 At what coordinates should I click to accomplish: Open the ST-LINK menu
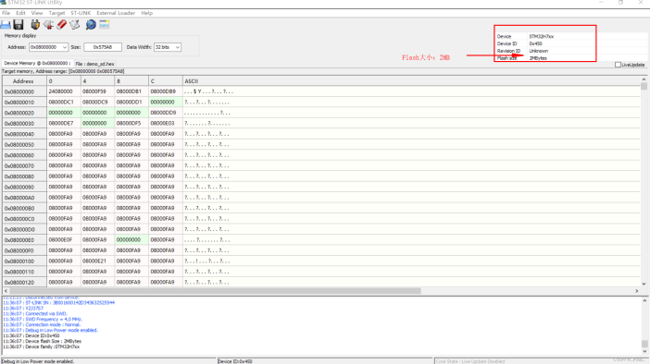tap(81, 13)
